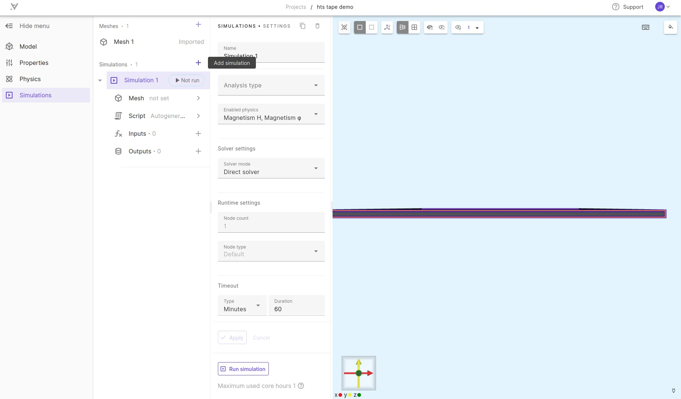This screenshot has height=399, width=681.
Task: Add a new input with plus
Action: (x=198, y=133)
